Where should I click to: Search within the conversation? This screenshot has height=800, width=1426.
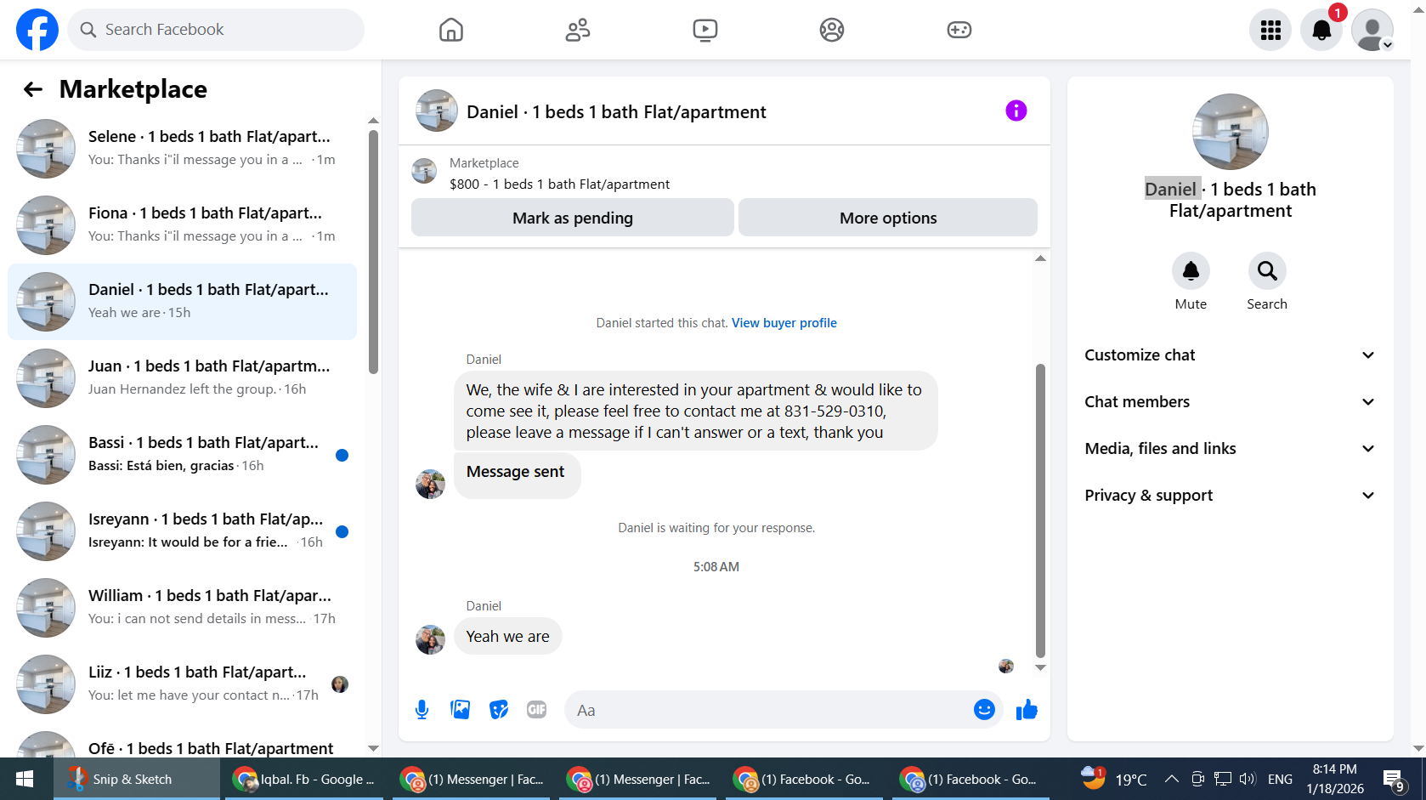coord(1267,271)
